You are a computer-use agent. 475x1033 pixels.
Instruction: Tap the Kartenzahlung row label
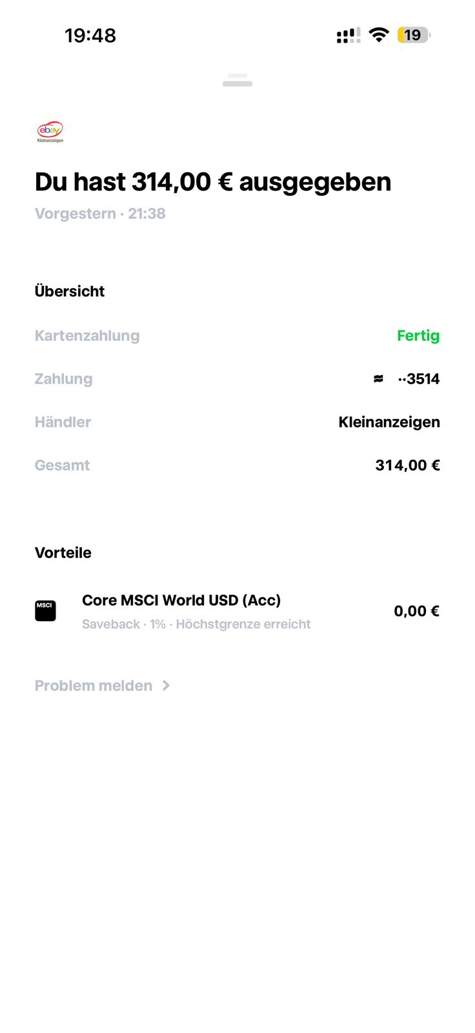click(87, 336)
